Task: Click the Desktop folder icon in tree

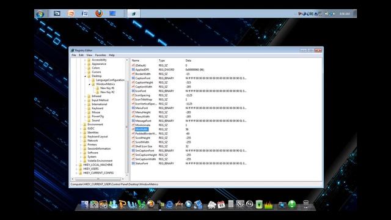Action: coord(89,76)
